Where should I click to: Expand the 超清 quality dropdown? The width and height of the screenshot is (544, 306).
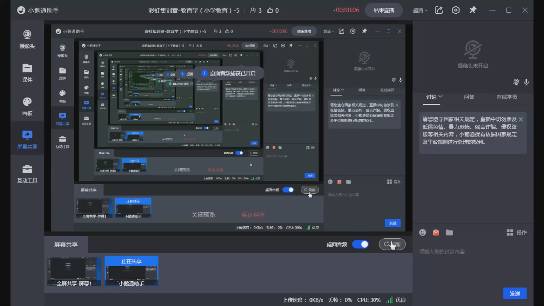tap(420, 10)
